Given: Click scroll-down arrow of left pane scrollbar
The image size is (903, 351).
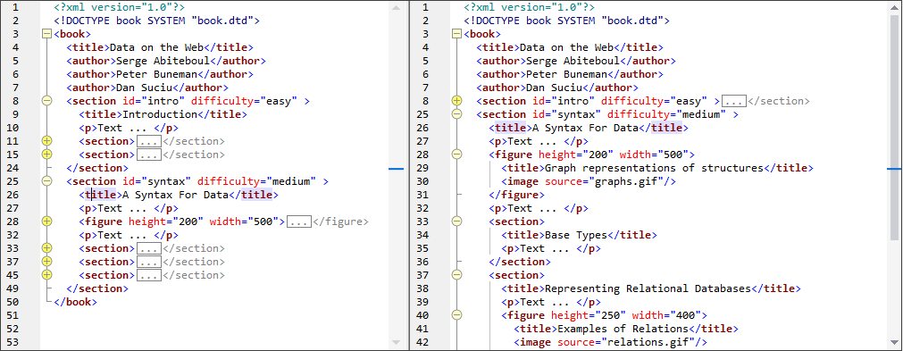Looking at the screenshot, I should (397, 343).
